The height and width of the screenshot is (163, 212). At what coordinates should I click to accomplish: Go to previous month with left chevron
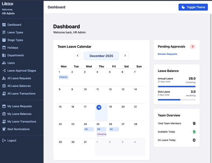[77, 56]
